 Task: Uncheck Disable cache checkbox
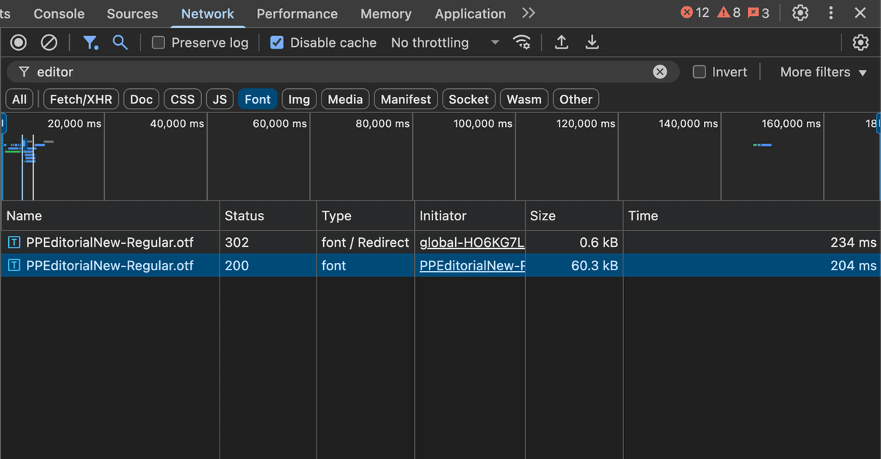tap(277, 43)
